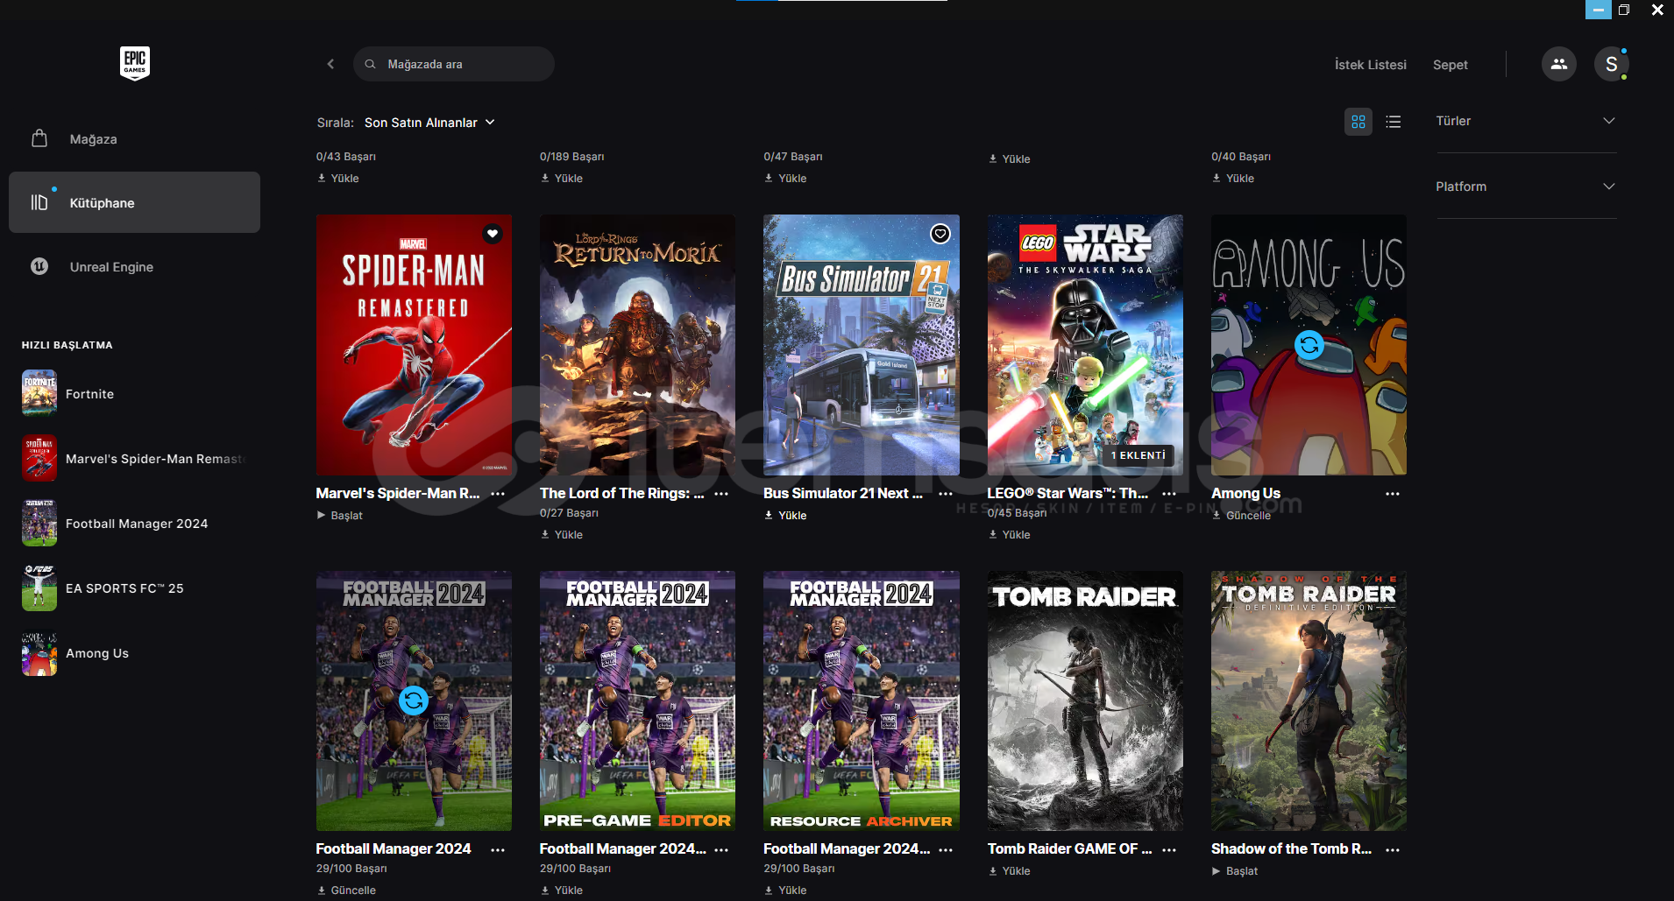
Task: Click Football Manager 2024 quick launch icon in sidebar
Action: pos(39,523)
